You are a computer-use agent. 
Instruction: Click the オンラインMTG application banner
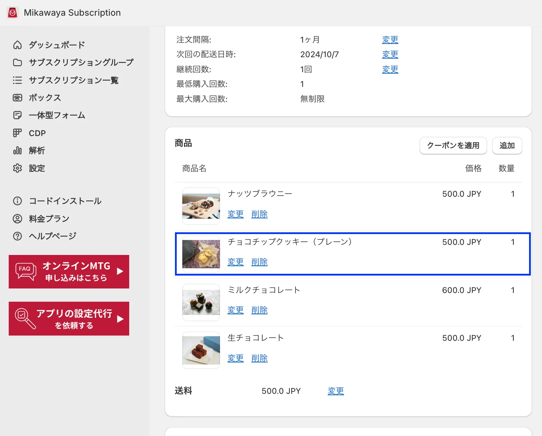(69, 272)
